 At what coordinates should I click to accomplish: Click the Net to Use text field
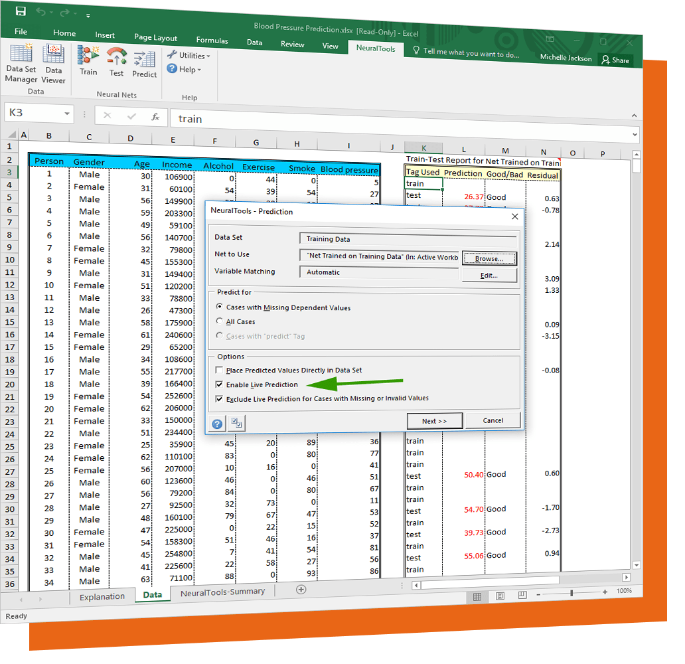tap(379, 256)
